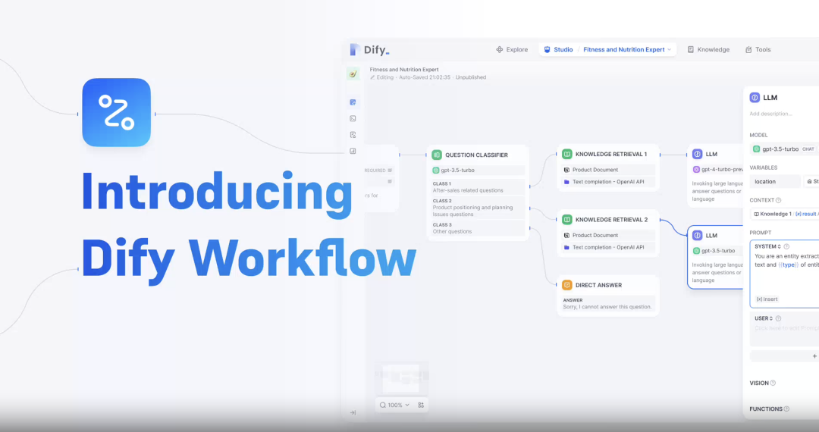This screenshot has height=432, width=819.
Task: Expand the sidebar with the arrow icon
Action: (353, 413)
